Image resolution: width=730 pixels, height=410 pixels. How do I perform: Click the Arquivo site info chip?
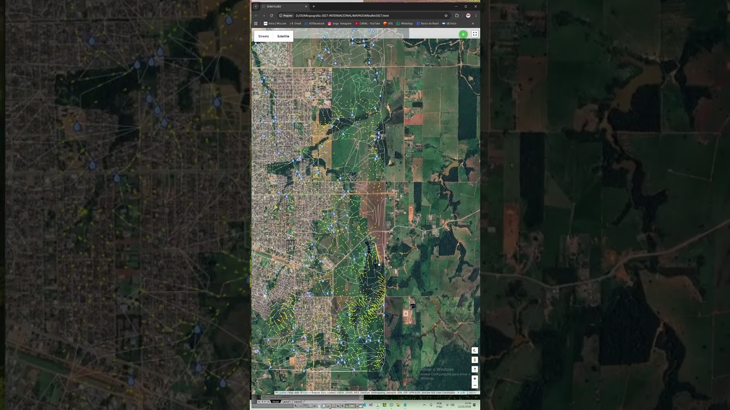click(286, 15)
